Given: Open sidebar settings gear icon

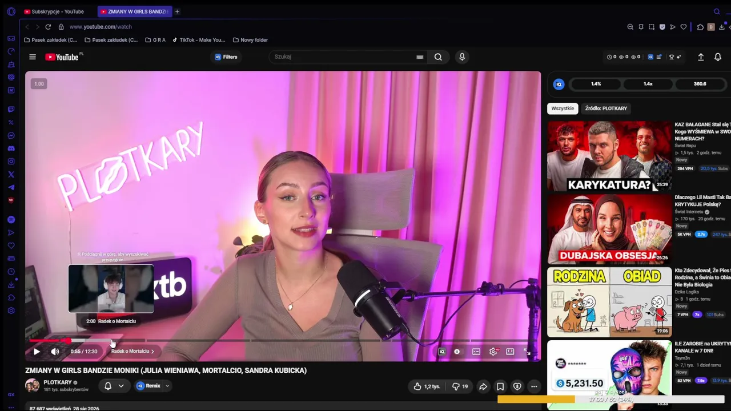Looking at the screenshot, I should 11,311.
